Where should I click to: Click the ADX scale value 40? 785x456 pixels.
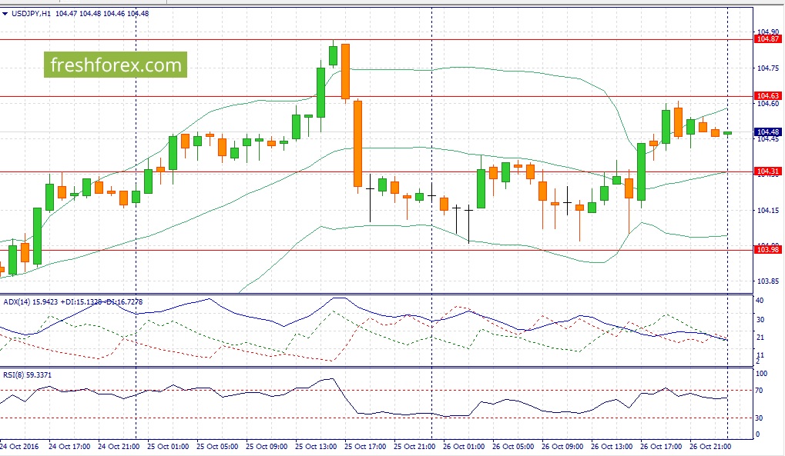click(x=760, y=301)
